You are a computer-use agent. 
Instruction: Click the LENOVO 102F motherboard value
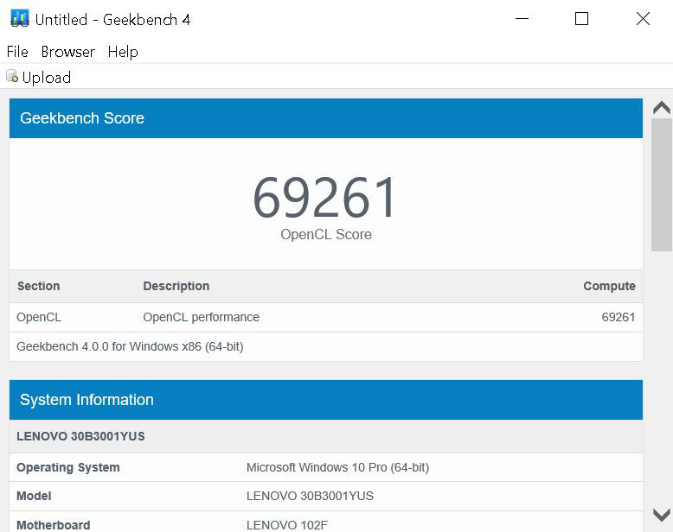(286, 525)
